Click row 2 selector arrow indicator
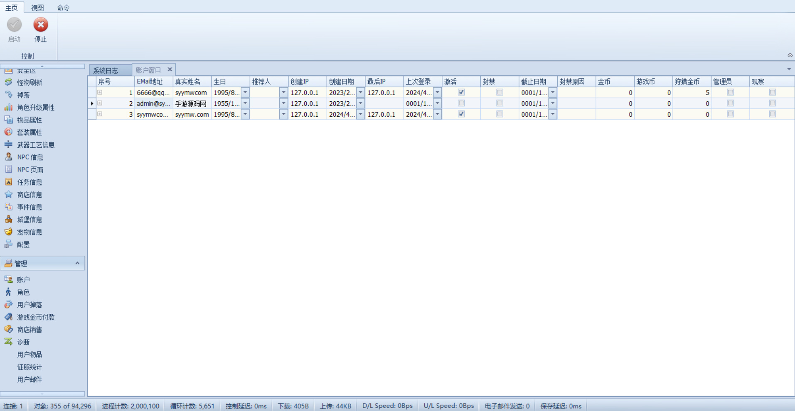 [x=92, y=103]
